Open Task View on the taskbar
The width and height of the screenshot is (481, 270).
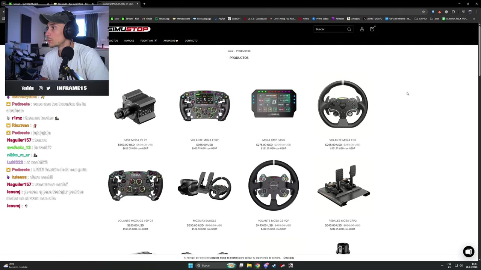(x=241, y=265)
